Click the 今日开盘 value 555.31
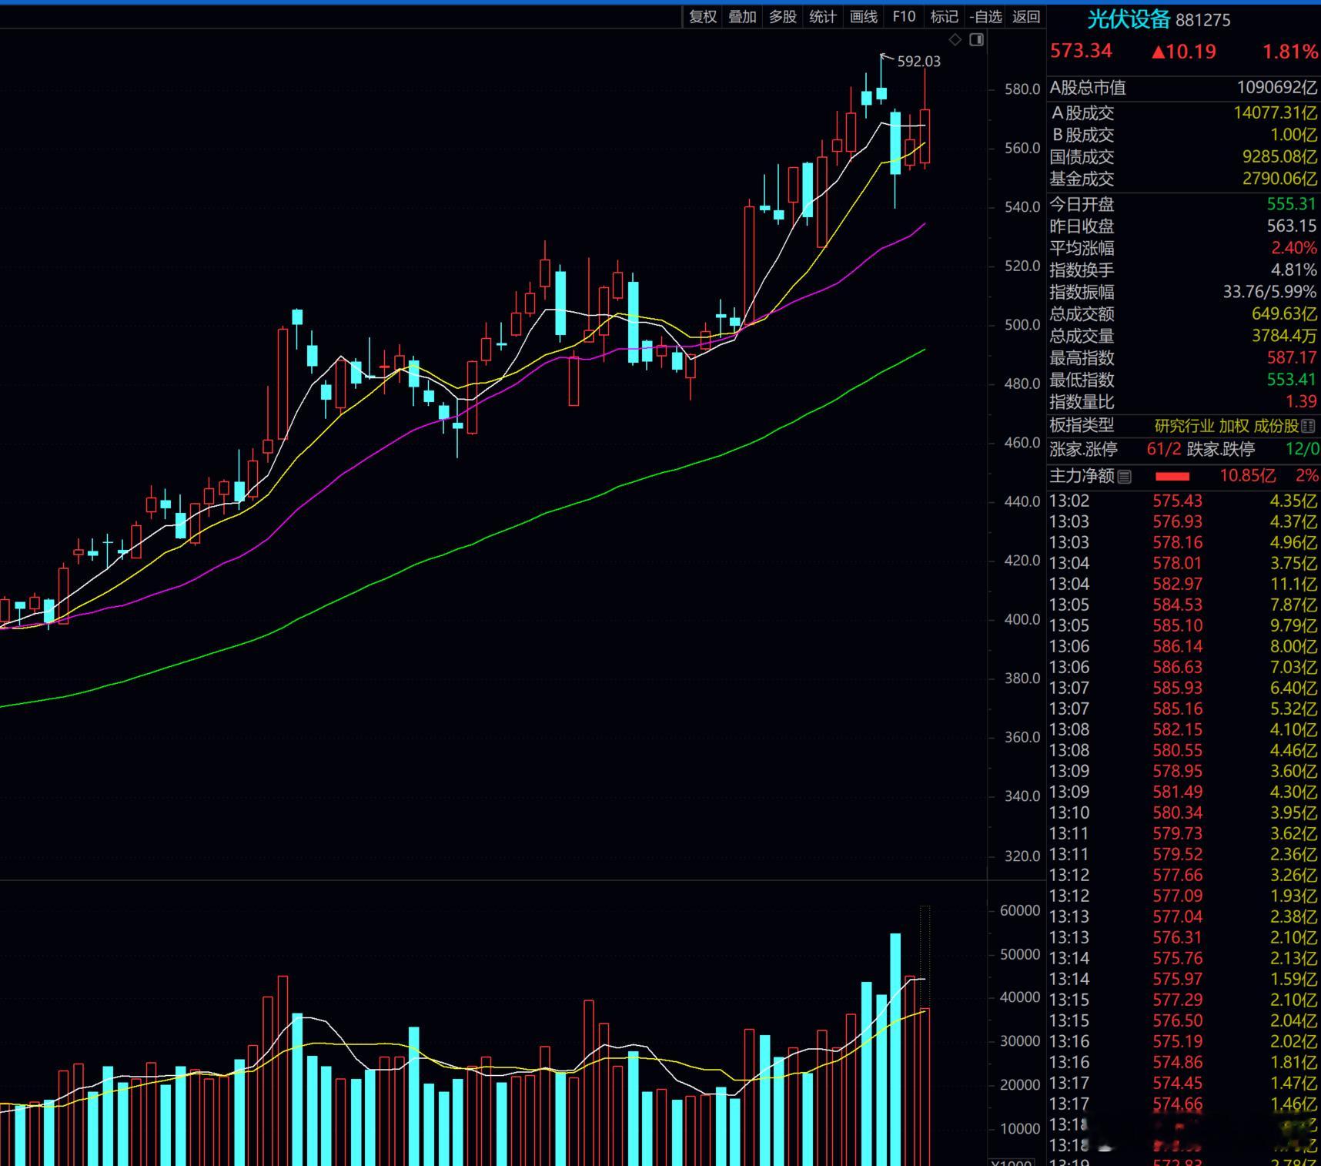Screen dimensions: 1321x1166 click(1292, 204)
